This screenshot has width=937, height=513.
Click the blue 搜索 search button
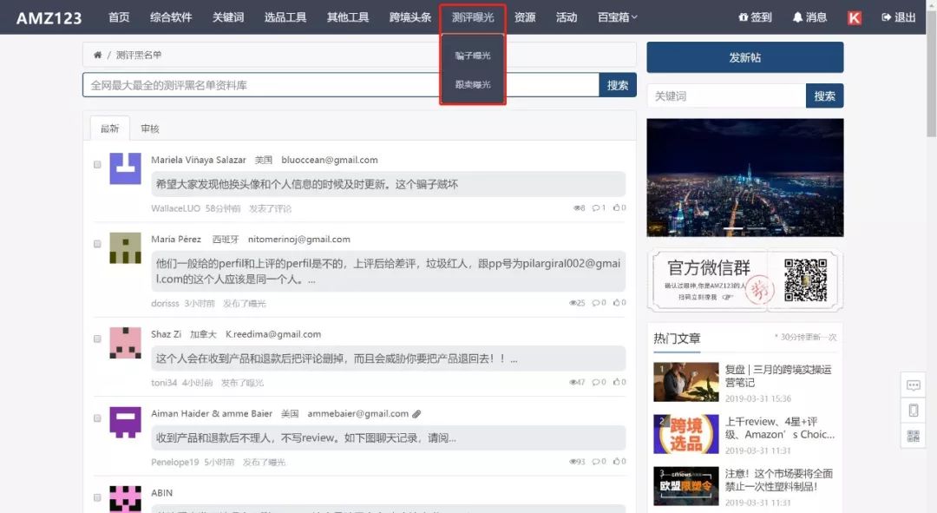pos(618,85)
